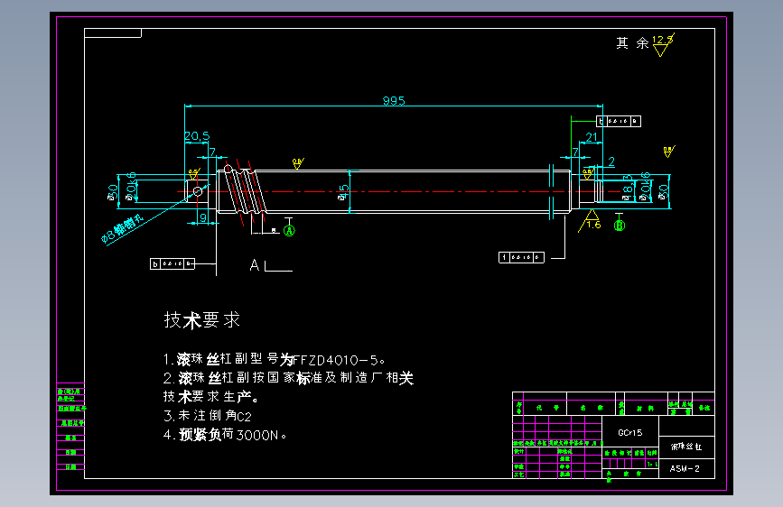Screen dimensions: 783x507
Task: Click the 21 dimension on the right end
Action: pos(592,137)
